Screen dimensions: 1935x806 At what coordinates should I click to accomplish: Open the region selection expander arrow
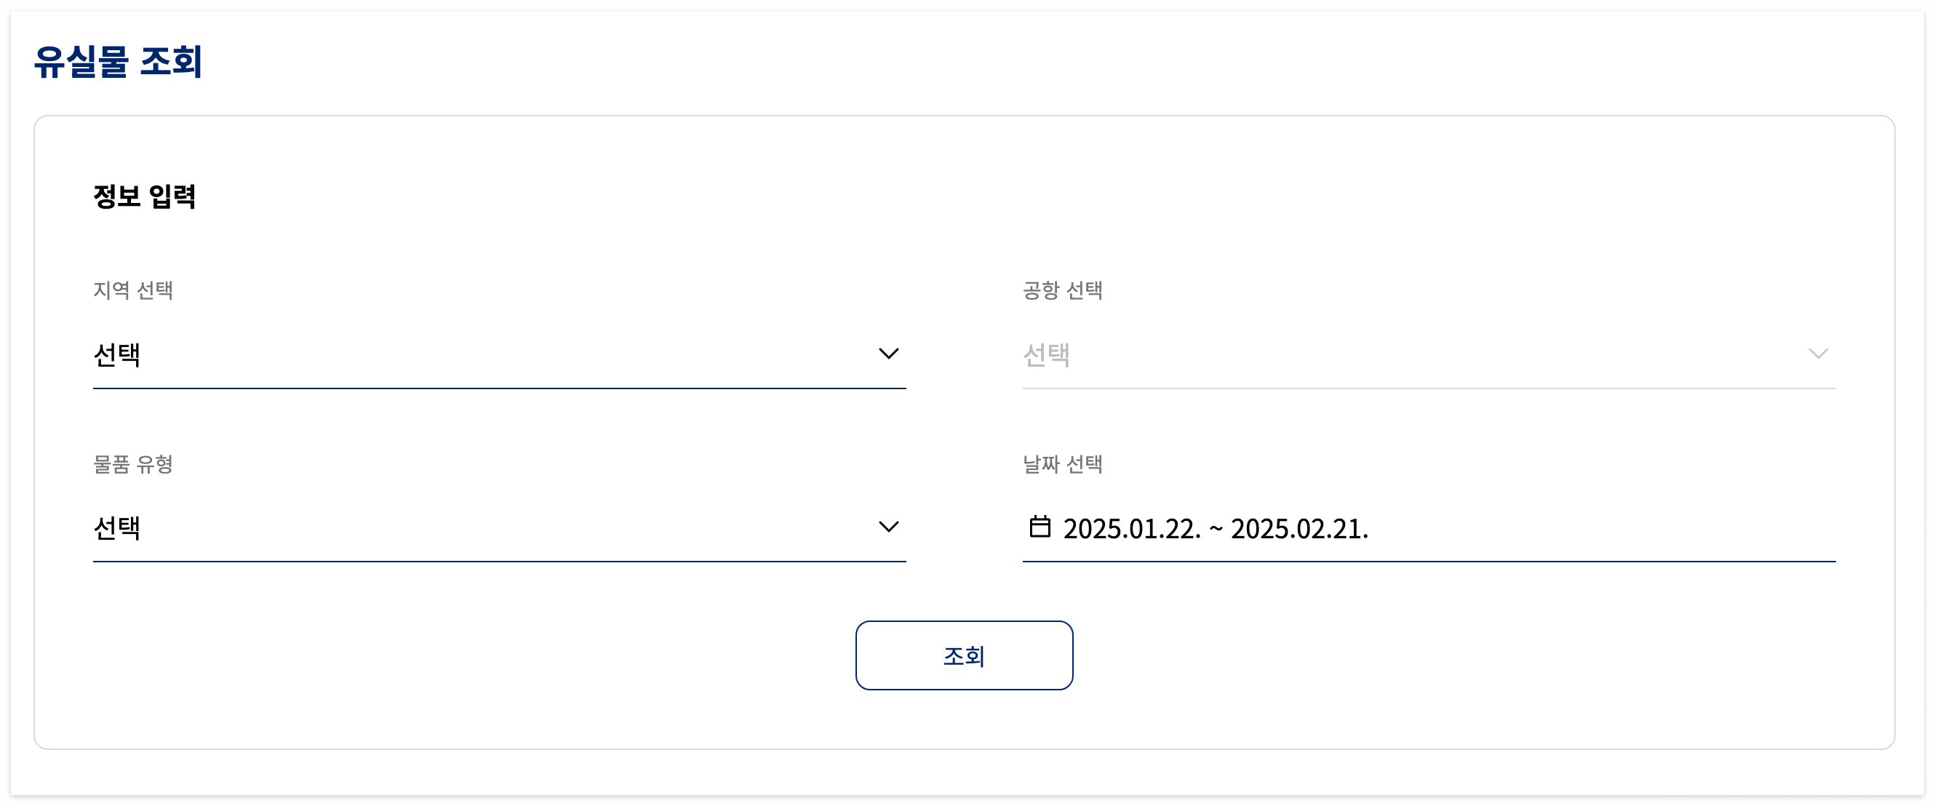pyautogui.click(x=889, y=353)
